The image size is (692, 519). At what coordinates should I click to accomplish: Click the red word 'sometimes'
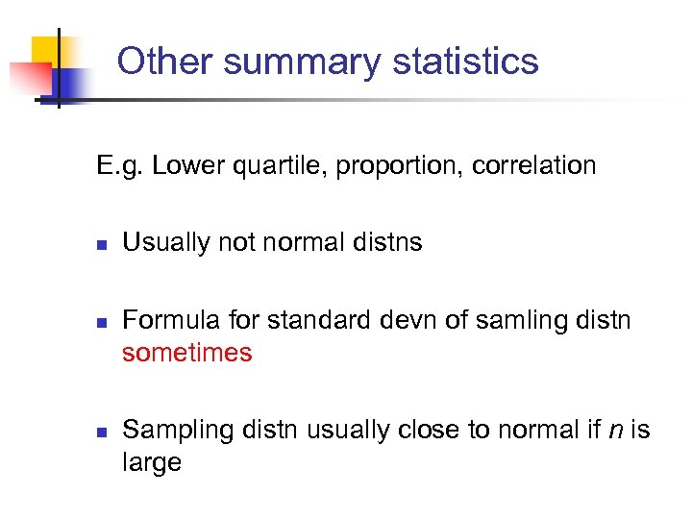[187, 353]
